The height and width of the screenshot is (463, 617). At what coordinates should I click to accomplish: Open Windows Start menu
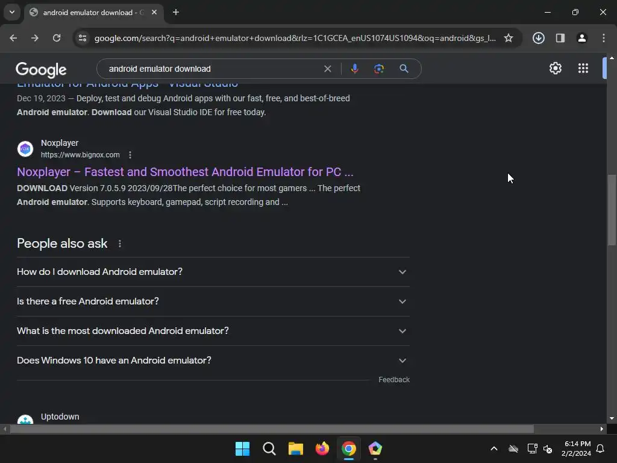point(242,449)
